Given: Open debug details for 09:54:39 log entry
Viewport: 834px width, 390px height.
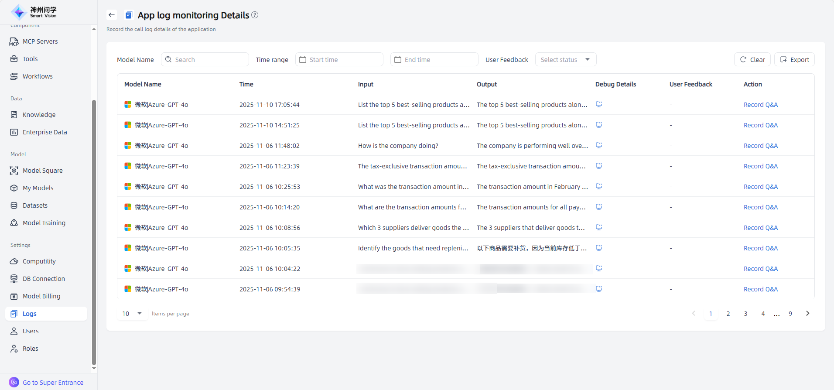Looking at the screenshot, I should pos(599,289).
